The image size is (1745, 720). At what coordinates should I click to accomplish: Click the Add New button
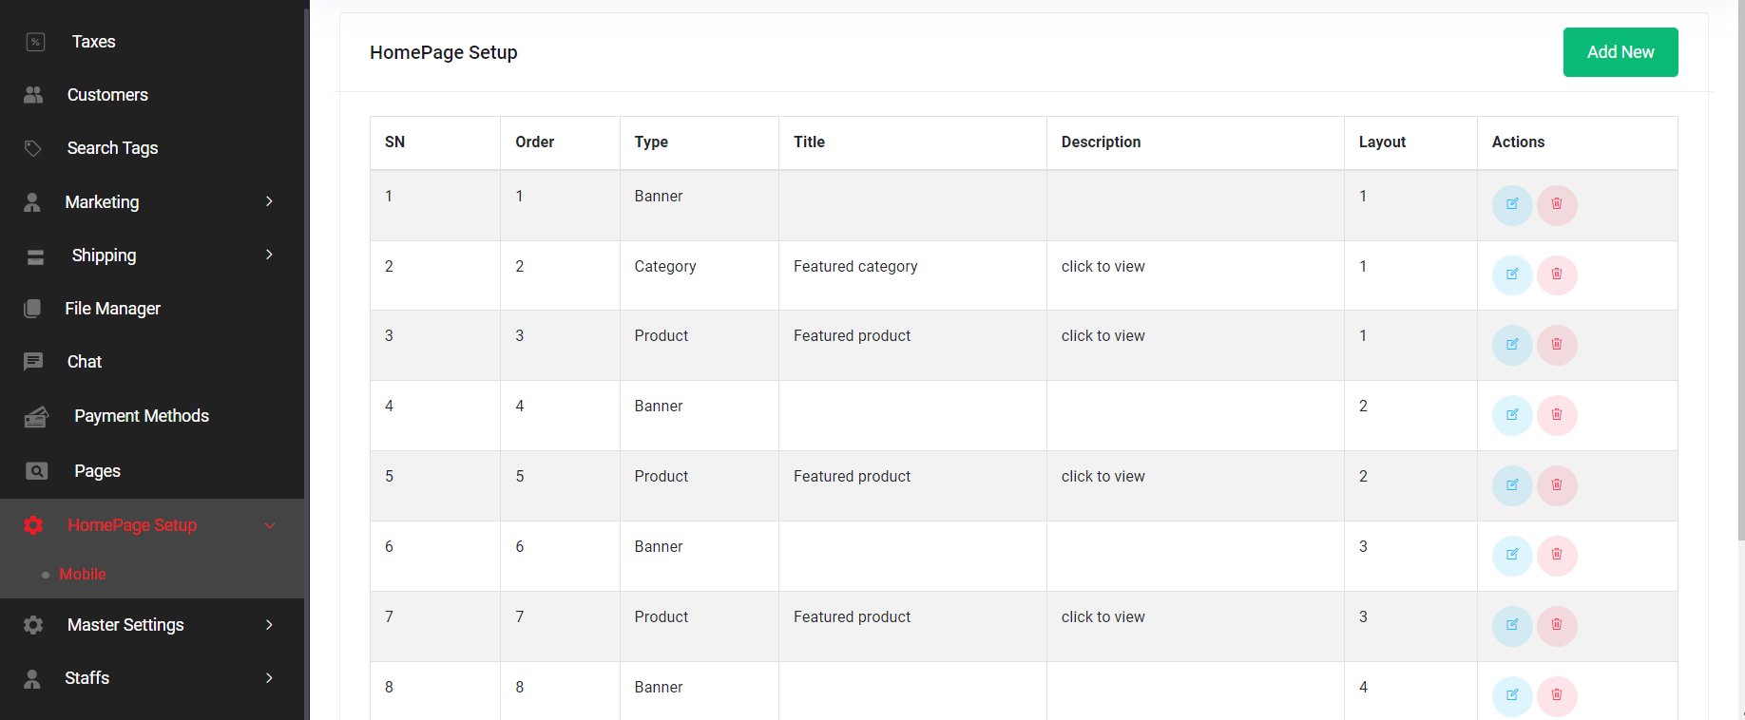(x=1620, y=52)
